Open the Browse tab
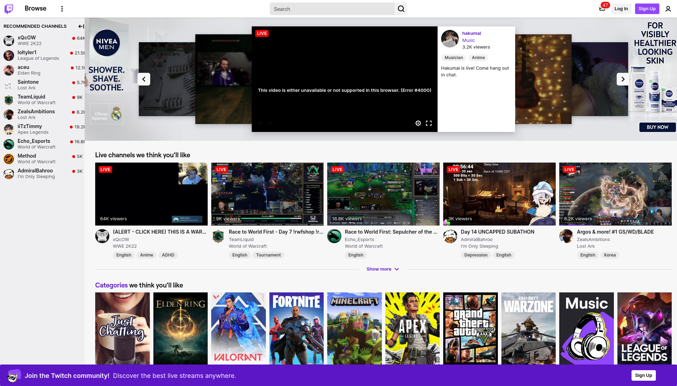 tap(35, 8)
